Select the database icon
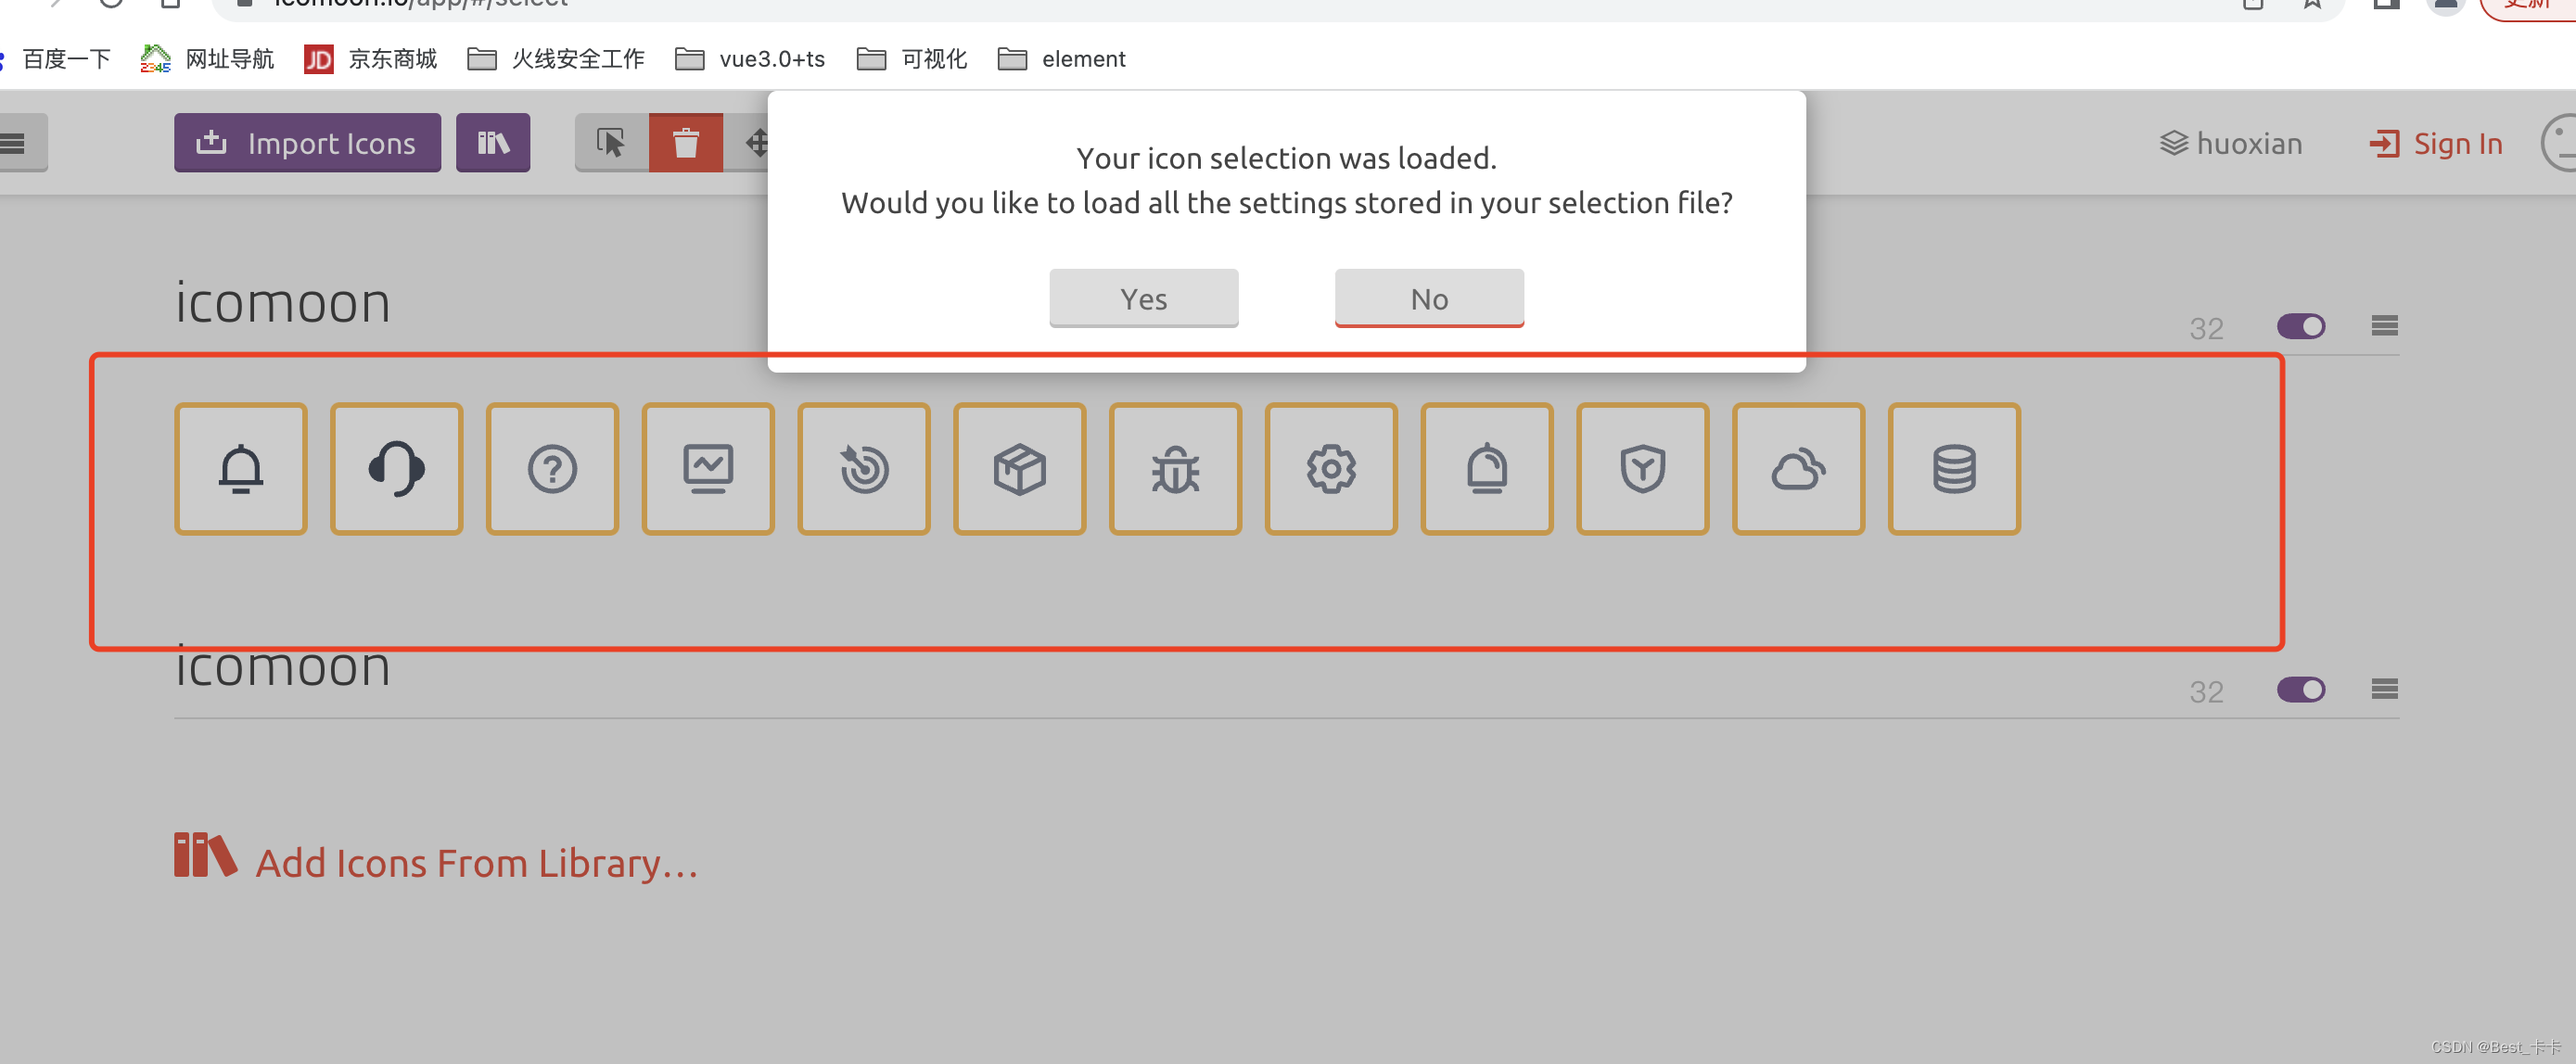 [x=1954, y=467]
